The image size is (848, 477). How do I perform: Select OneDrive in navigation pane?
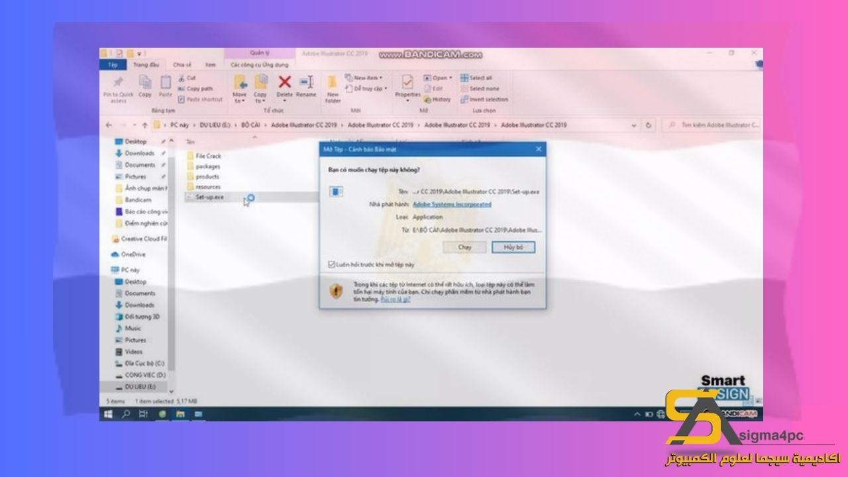(128, 254)
